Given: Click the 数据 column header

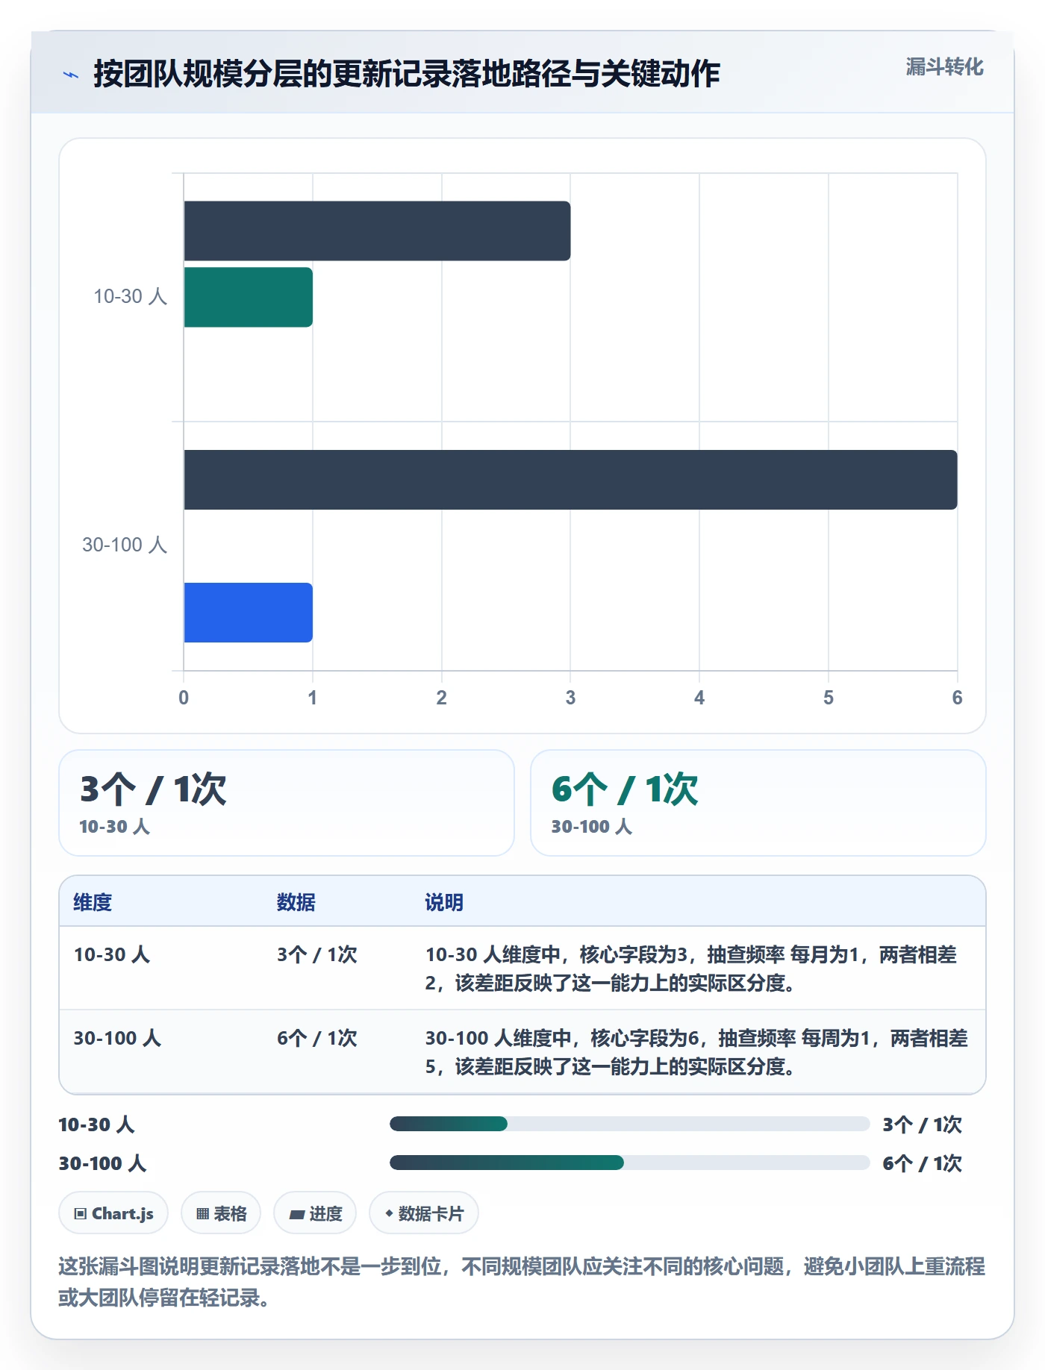Looking at the screenshot, I should click(296, 902).
